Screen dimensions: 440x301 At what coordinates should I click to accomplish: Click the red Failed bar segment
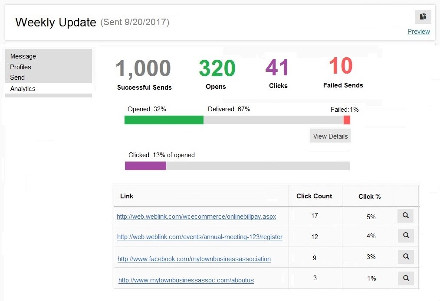point(347,120)
